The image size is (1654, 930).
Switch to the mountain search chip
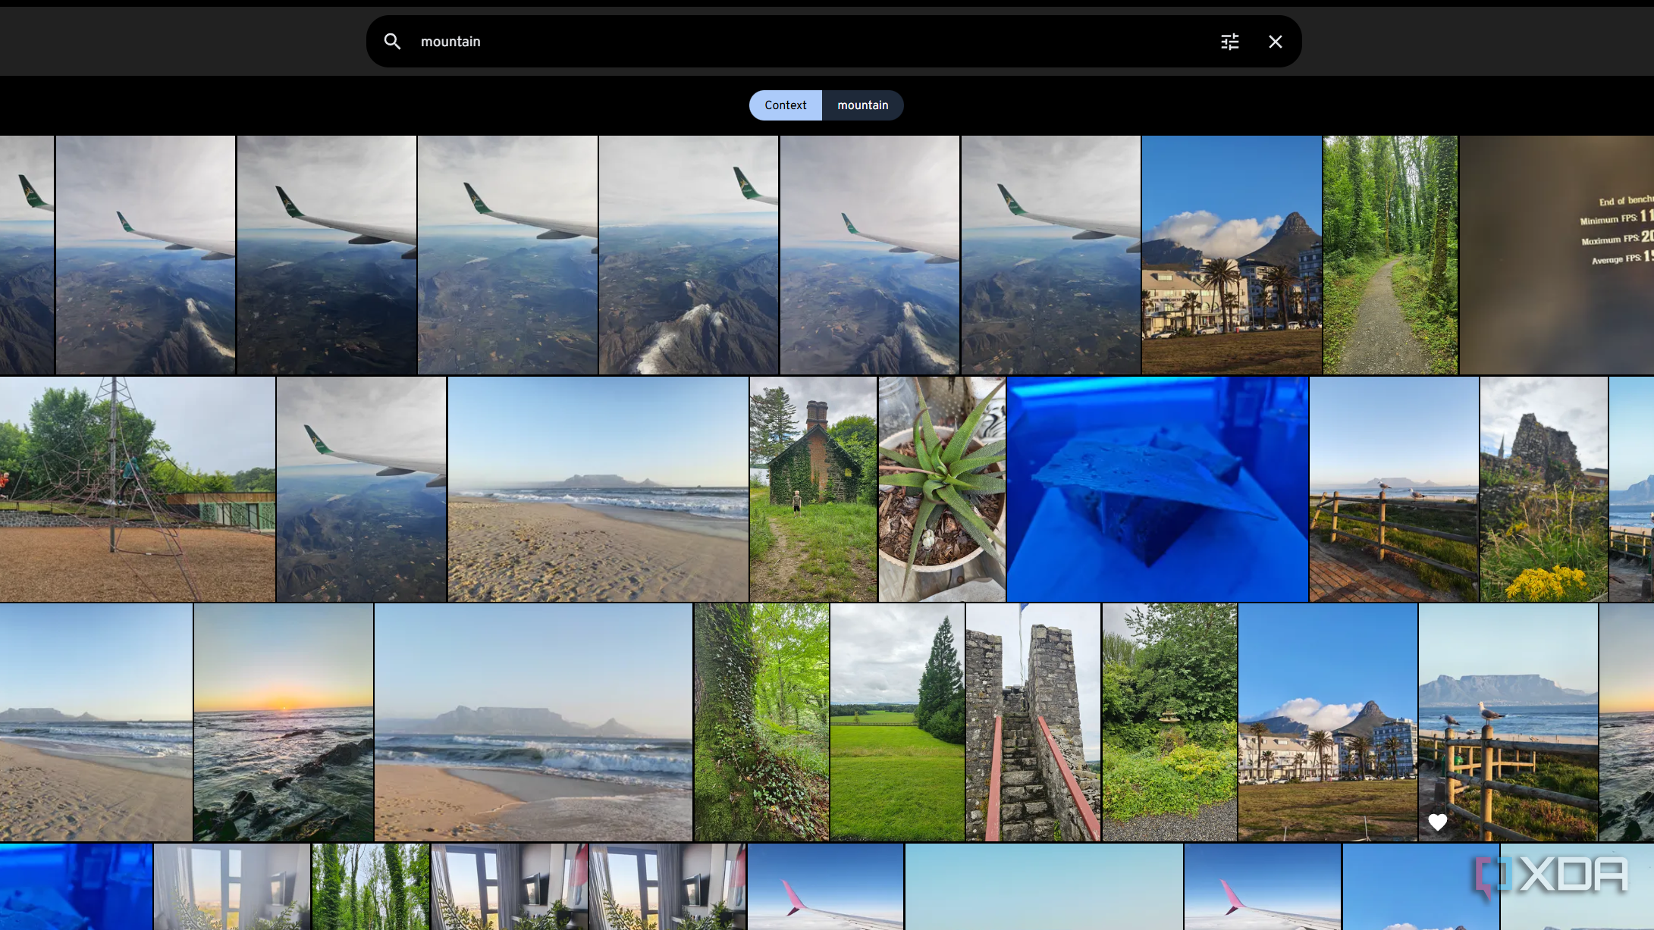[863, 105]
